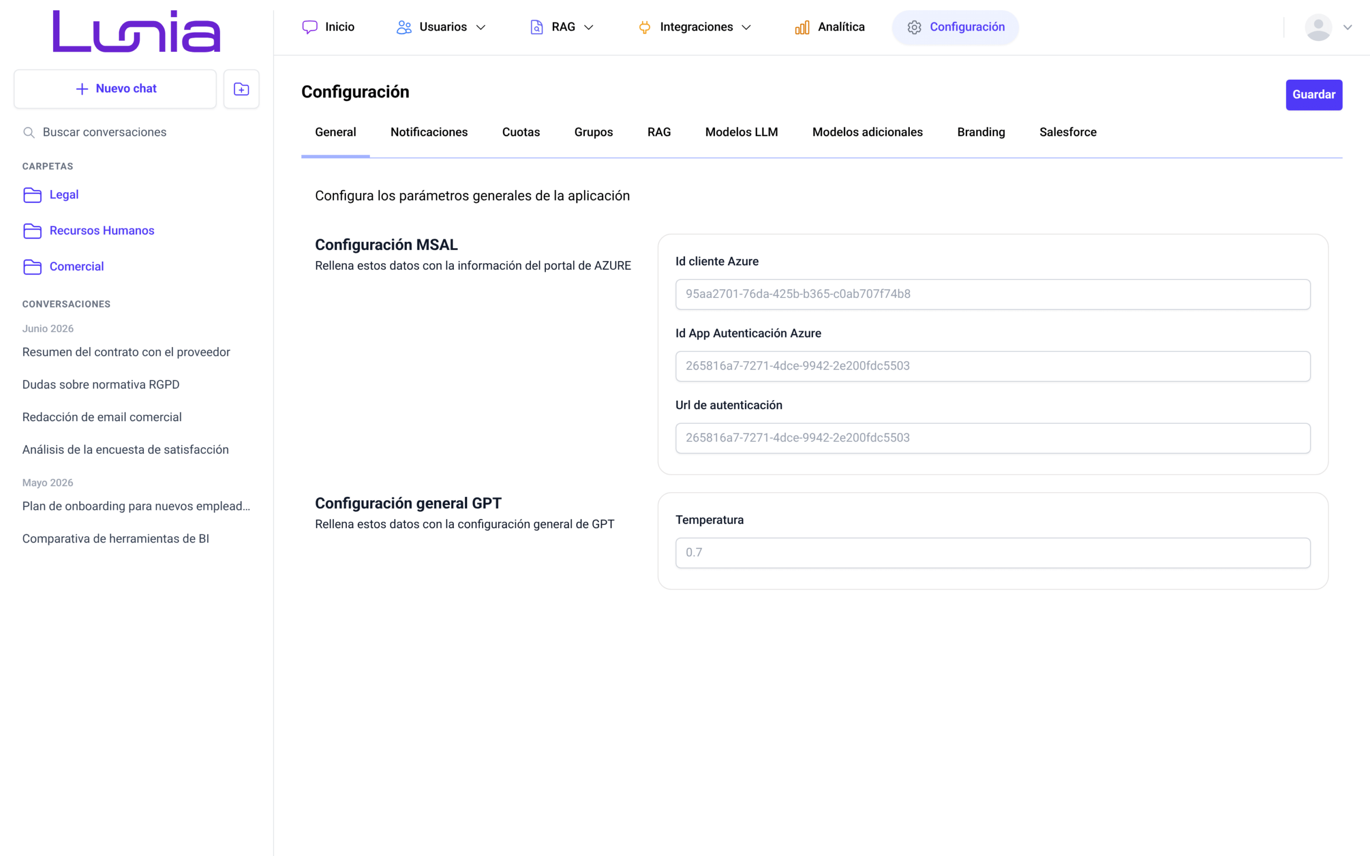Click the Configuración gear icon
This screenshot has width=1370, height=856.
[914, 27]
